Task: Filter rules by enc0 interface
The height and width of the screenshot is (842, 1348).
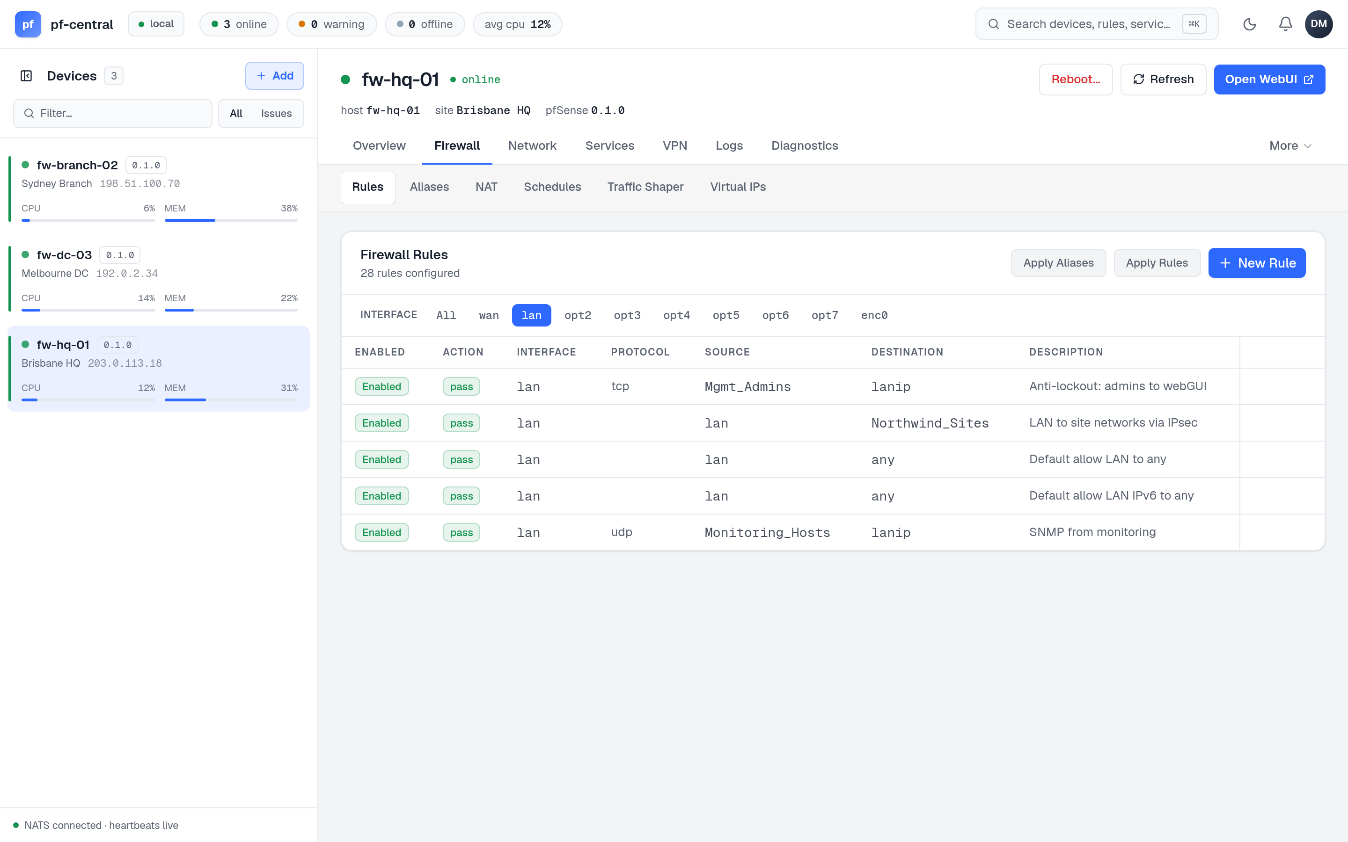Action: (x=874, y=315)
